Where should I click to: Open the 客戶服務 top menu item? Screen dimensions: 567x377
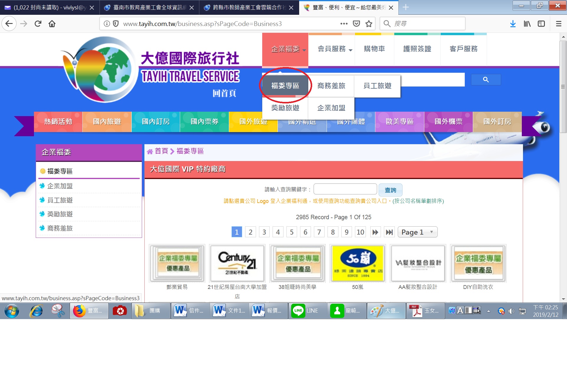click(464, 49)
